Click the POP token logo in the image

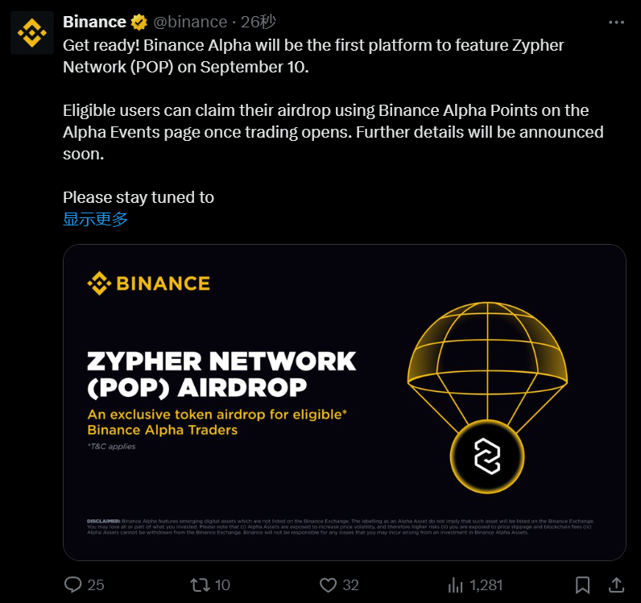[x=486, y=458]
